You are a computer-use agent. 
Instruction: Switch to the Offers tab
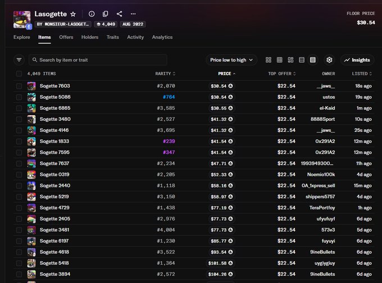[x=66, y=37]
